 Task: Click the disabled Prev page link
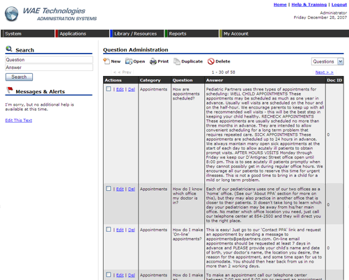123,72
